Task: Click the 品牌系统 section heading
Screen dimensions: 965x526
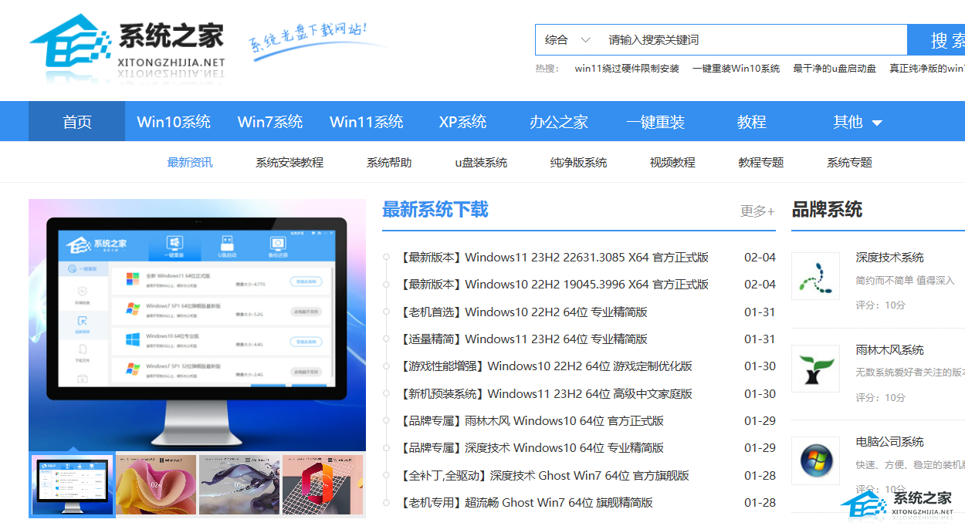Action: point(827,210)
